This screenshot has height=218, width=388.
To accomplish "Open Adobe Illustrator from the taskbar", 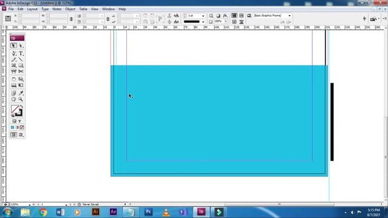I will (x=96, y=212).
